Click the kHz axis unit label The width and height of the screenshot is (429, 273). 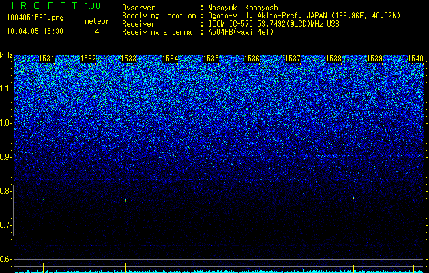pos(6,55)
